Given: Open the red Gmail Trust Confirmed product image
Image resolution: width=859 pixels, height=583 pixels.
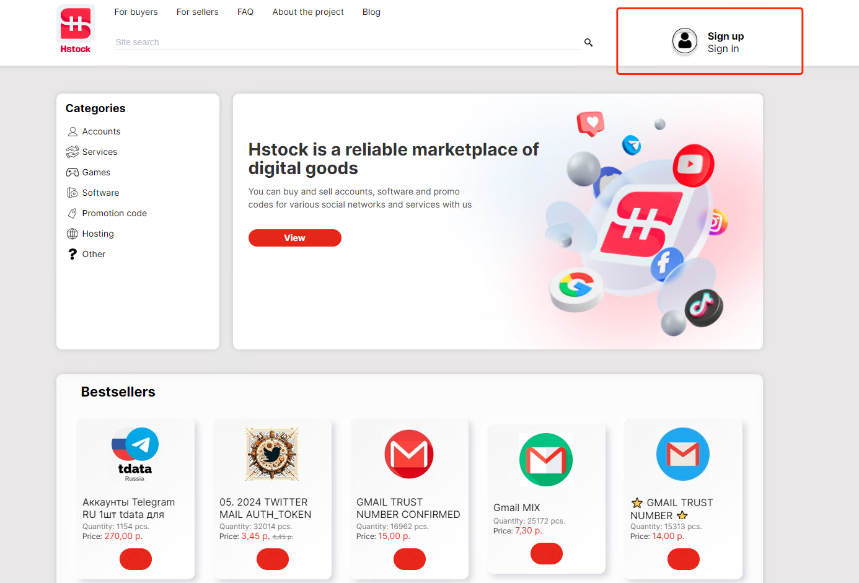Looking at the screenshot, I should (409, 454).
